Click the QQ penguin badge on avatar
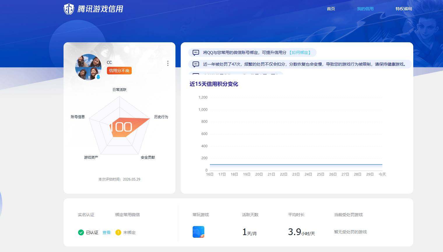This screenshot has height=252, width=443. (98, 77)
